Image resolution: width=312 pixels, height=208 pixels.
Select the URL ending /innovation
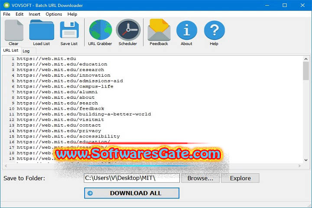(63, 75)
